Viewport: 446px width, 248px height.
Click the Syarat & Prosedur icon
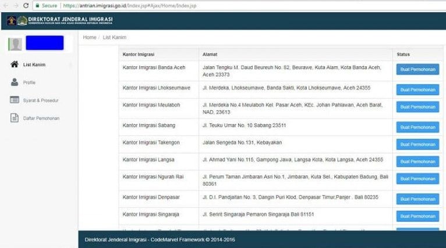tap(15, 99)
